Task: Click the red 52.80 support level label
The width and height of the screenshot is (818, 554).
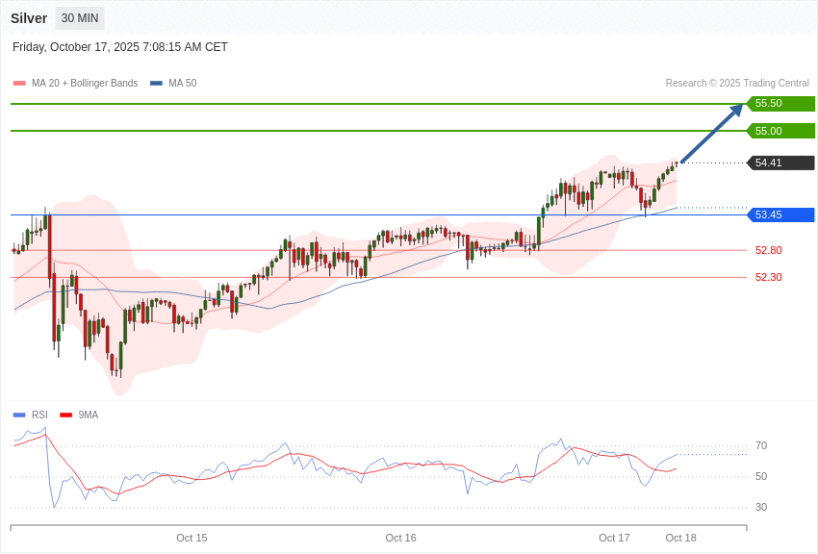Action: [768, 250]
